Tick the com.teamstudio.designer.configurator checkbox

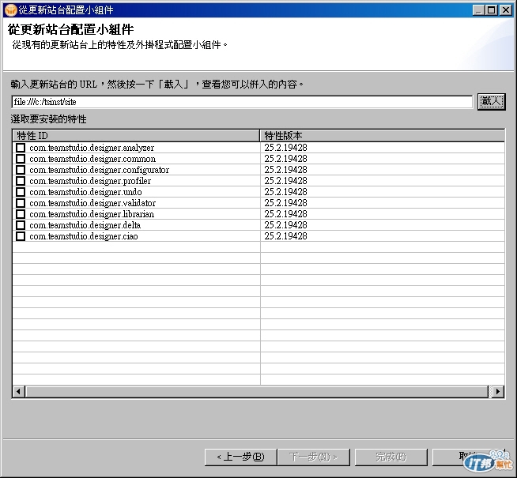coord(21,170)
